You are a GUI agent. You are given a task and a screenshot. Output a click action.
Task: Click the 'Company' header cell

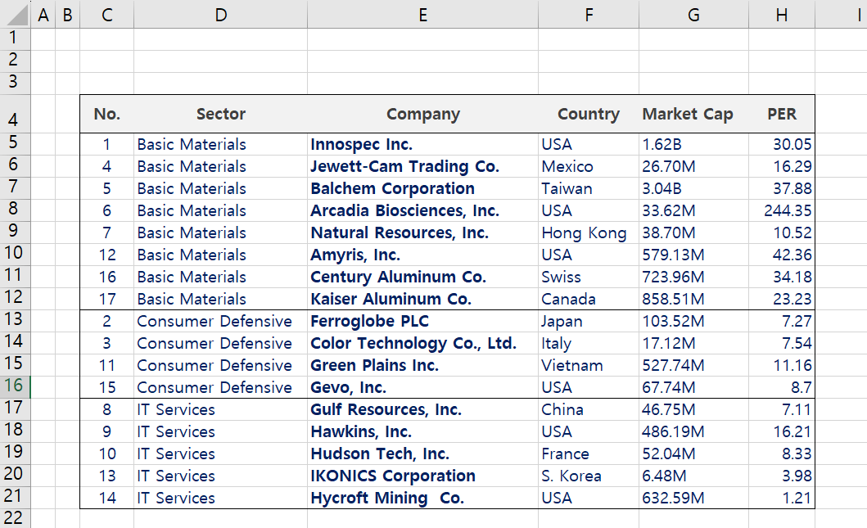pos(422,114)
